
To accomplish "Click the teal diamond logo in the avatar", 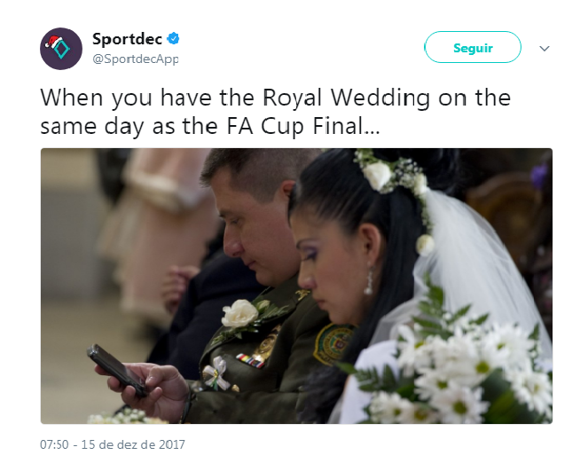I will coord(62,50).
